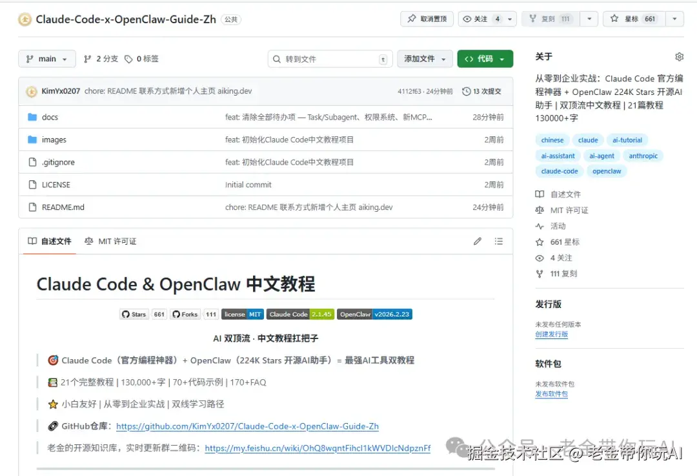This screenshot has width=697, height=476.
Task: Select the claude topic tag
Action: [x=588, y=140]
